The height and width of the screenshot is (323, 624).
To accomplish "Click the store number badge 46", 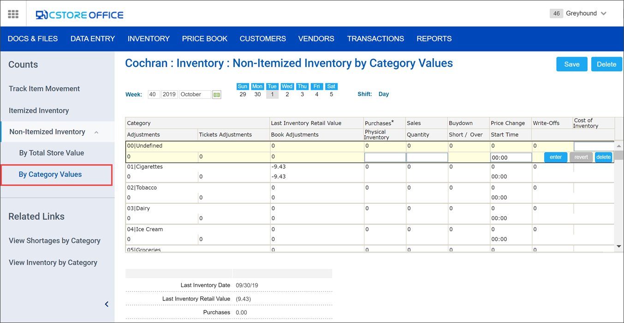I will click(x=557, y=13).
